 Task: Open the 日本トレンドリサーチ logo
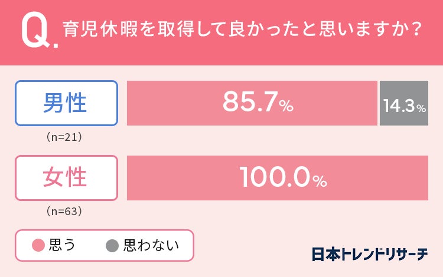click(x=370, y=254)
